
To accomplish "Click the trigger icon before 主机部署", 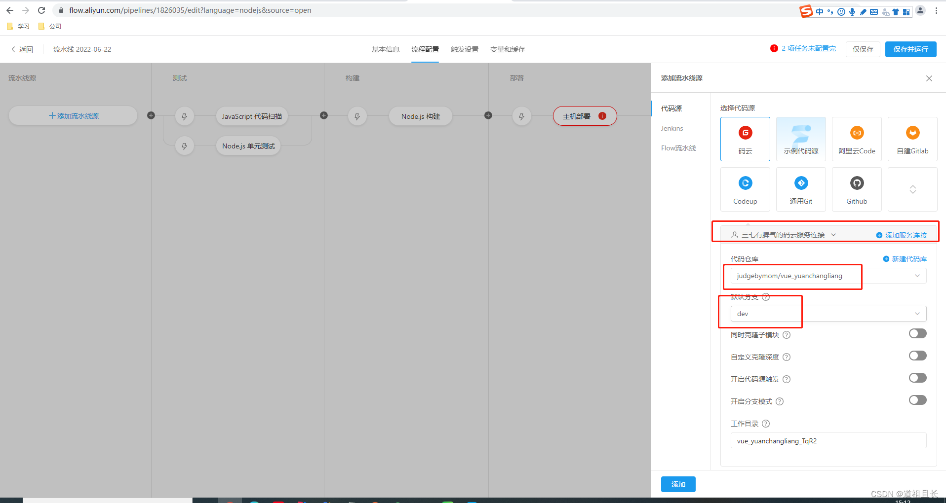I will [x=522, y=116].
